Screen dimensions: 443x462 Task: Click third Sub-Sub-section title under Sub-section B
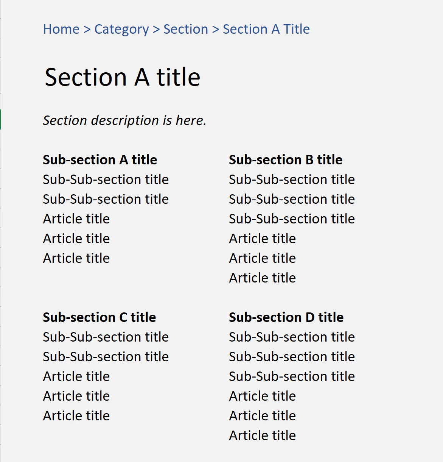pos(292,219)
